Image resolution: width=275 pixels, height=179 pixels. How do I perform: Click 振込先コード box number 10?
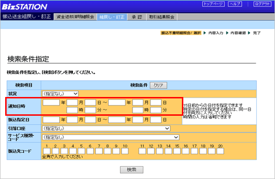pyautogui.click(x=125, y=151)
